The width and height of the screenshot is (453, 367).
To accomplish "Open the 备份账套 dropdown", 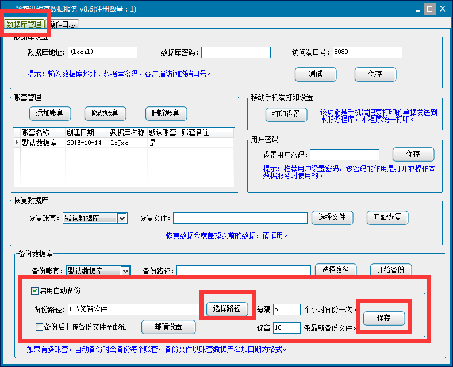I will click(125, 271).
